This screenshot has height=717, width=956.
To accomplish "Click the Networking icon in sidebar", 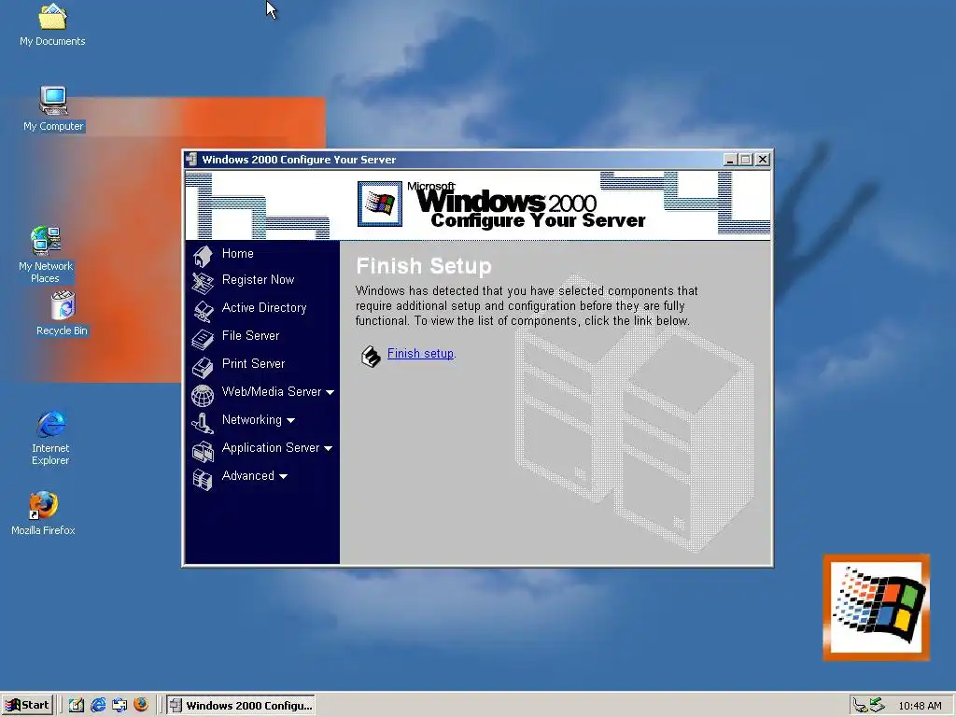I will point(203,423).
